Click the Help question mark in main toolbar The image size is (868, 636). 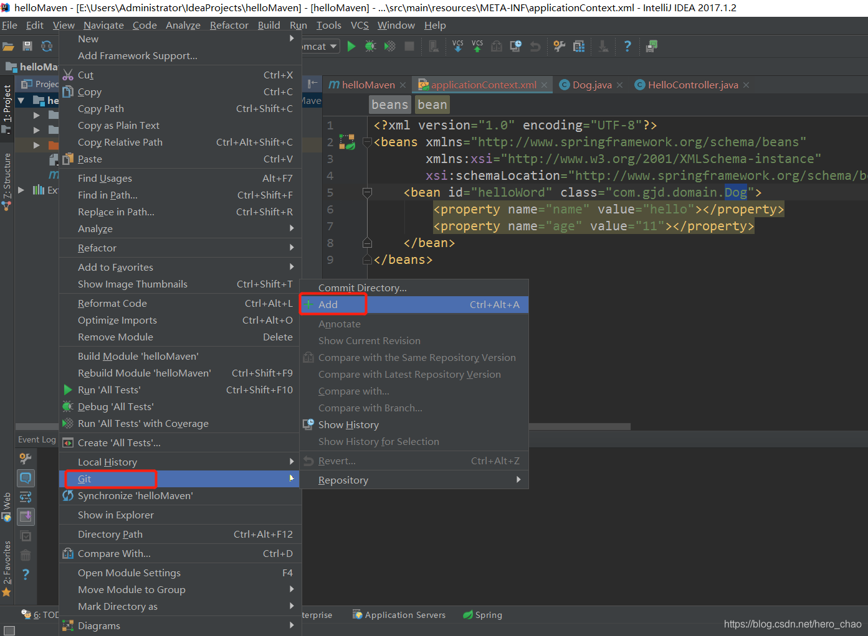click(x=627, y=46)
